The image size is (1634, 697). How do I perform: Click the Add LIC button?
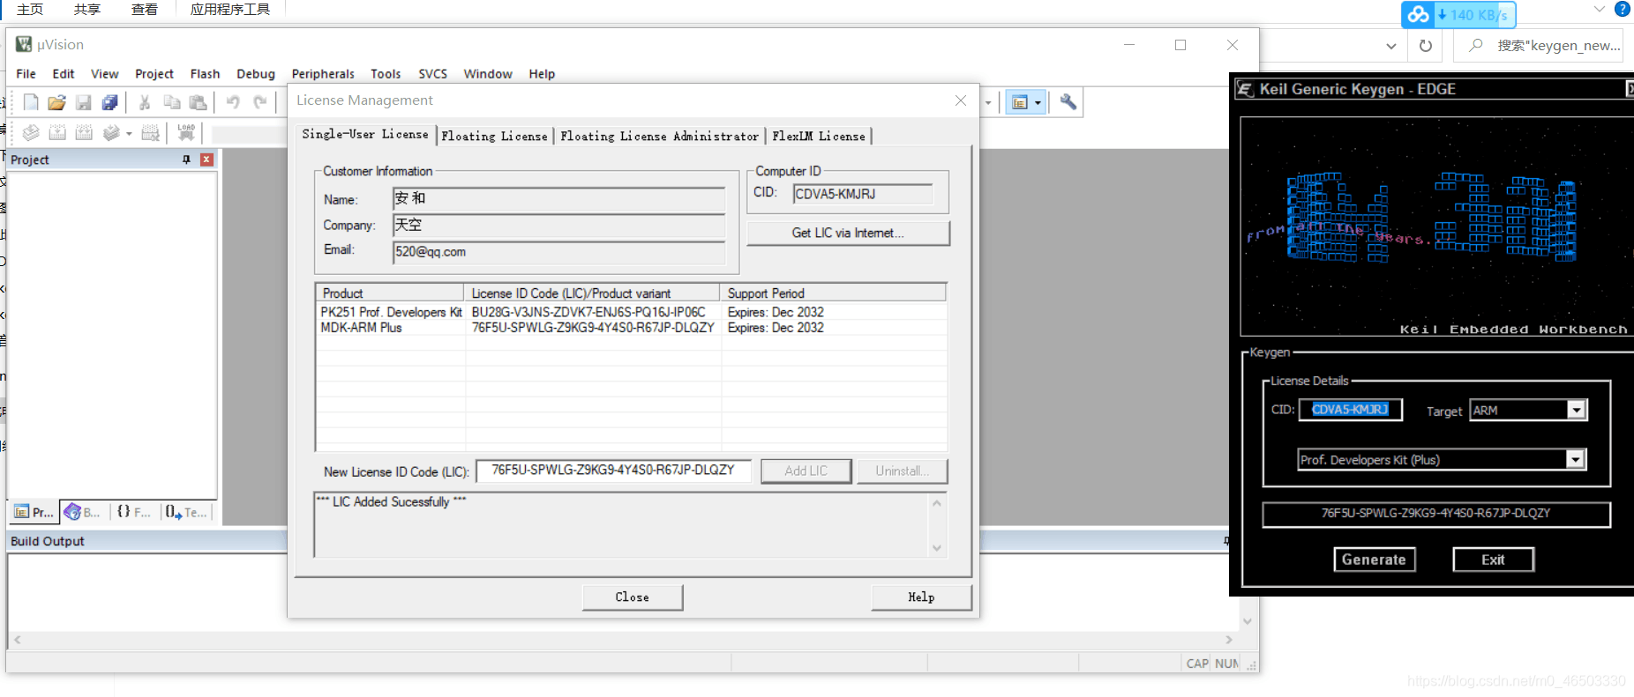pos(806,471)
